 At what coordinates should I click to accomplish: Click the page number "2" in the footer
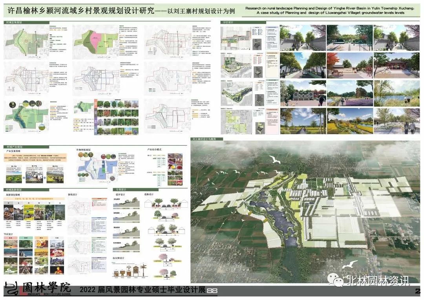(x=418, y=291)
